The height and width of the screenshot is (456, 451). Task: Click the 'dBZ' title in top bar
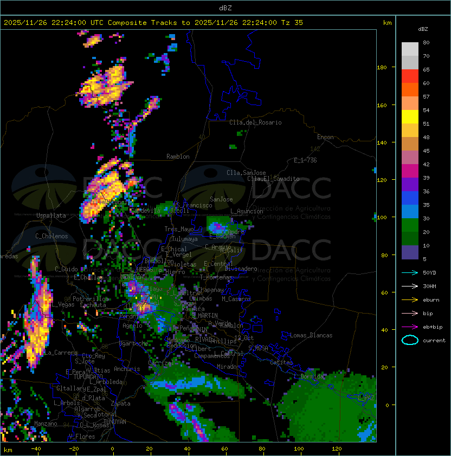pyautogui.click(x=225, y=8)
